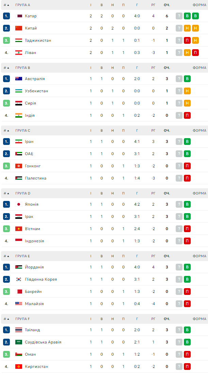Image resolution: width=208 pixels, height=374 pixels.
Task: Click the Qatar flag icon
Action: (x=19, y=16)
